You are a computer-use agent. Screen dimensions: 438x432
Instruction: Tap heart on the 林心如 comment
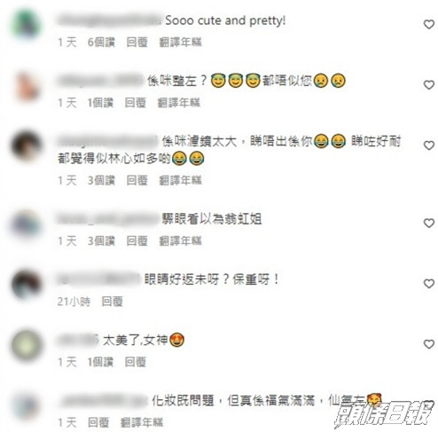point(428,145)
